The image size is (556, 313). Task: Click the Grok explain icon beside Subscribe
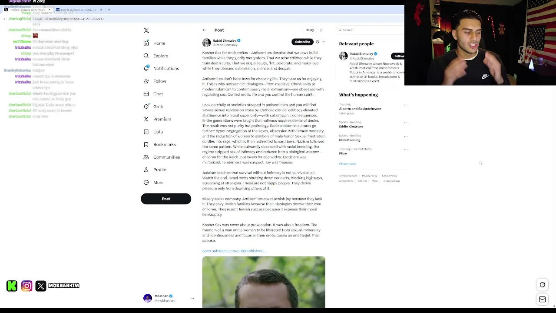coord(317,42)
